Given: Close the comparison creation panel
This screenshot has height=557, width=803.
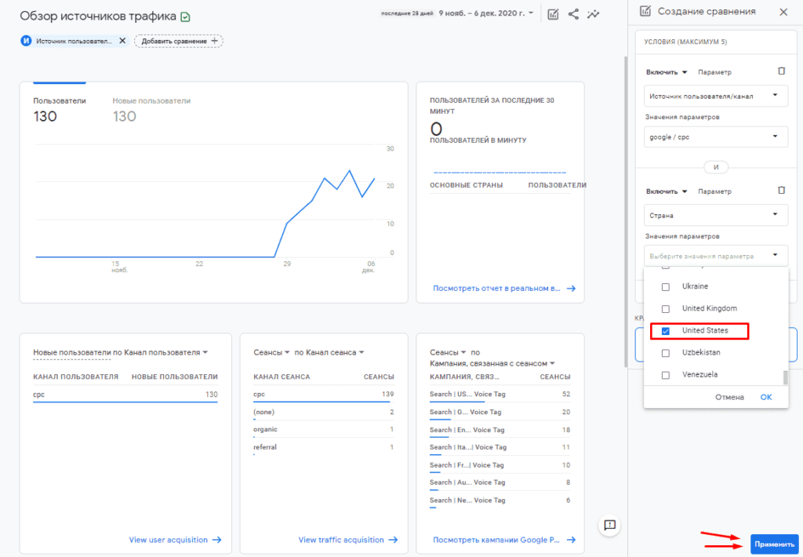Looking at the screenshot, I should [783, 12].
